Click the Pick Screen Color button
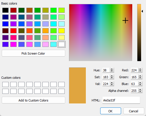This screenshot has width=146, height=116. [33, 53]
